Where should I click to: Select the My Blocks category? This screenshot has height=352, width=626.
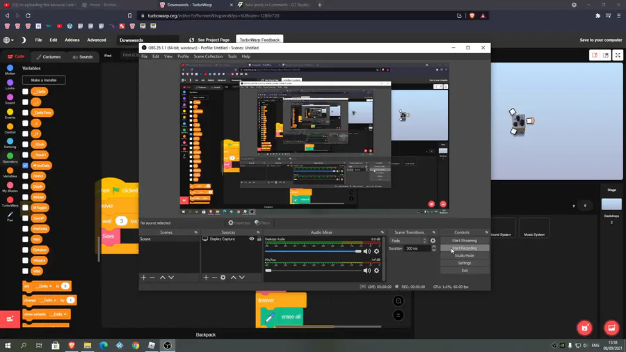click(10, 187)
